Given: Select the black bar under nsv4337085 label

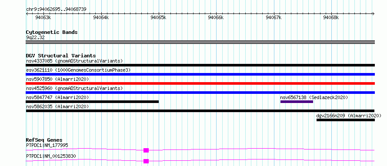Looking at the screenshot, I should point(200,65).
